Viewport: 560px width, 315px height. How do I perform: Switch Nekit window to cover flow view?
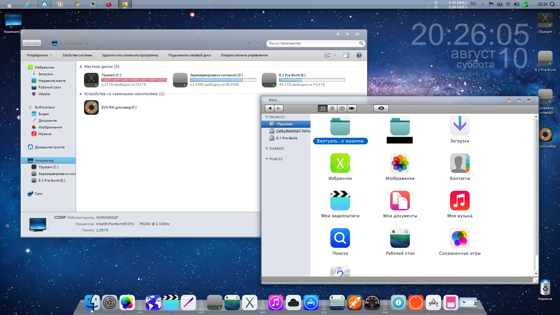352,108
